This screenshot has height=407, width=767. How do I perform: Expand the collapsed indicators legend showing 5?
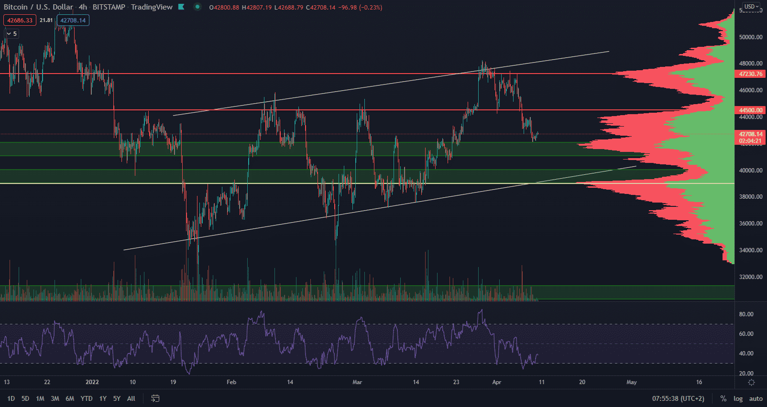point(11,33)
